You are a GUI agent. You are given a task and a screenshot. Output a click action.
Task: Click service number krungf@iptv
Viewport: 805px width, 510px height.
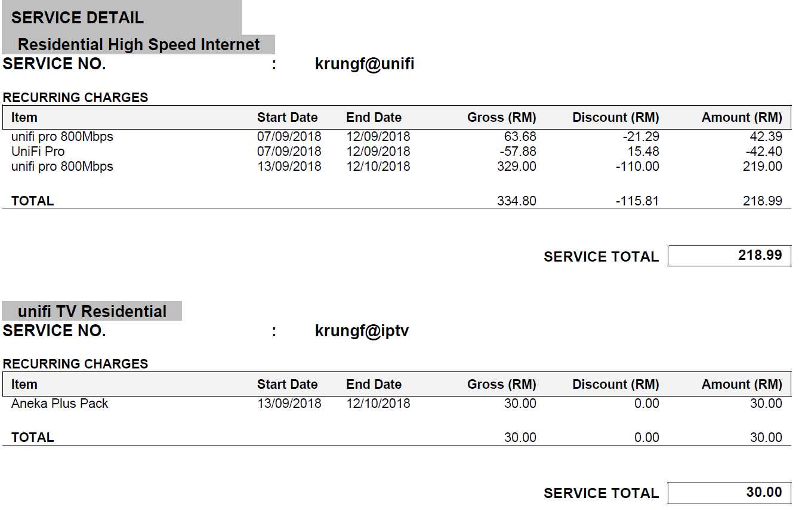click(x=362, y=331)
